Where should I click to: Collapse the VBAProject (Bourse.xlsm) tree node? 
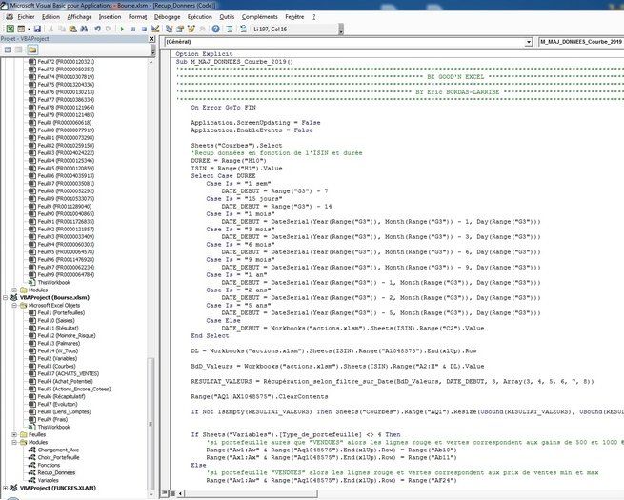tap(5, 296)
